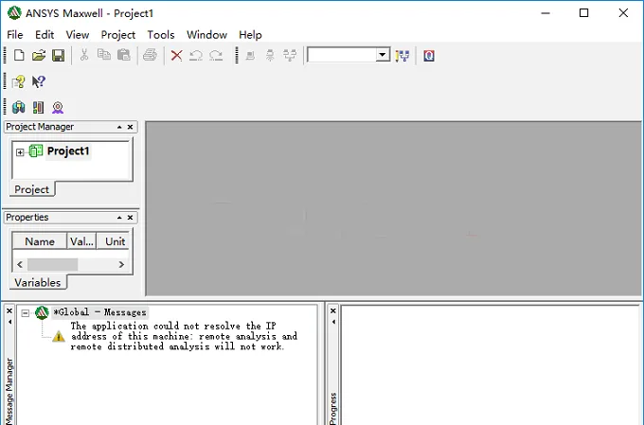Open a project with the folder icon

(x=39, y=55)
